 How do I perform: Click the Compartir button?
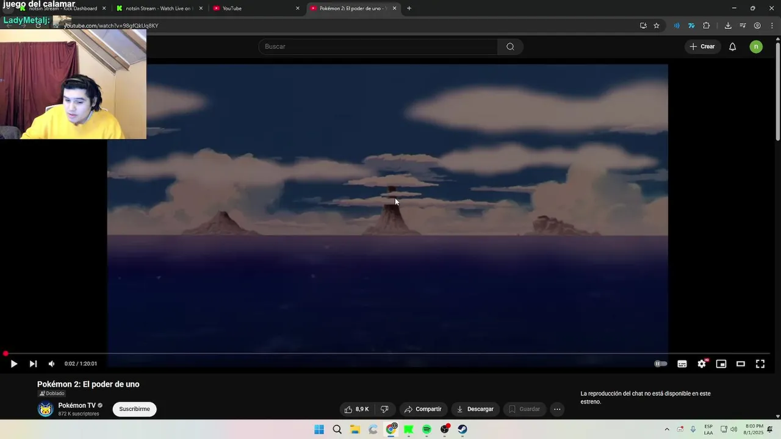point(423,409)
